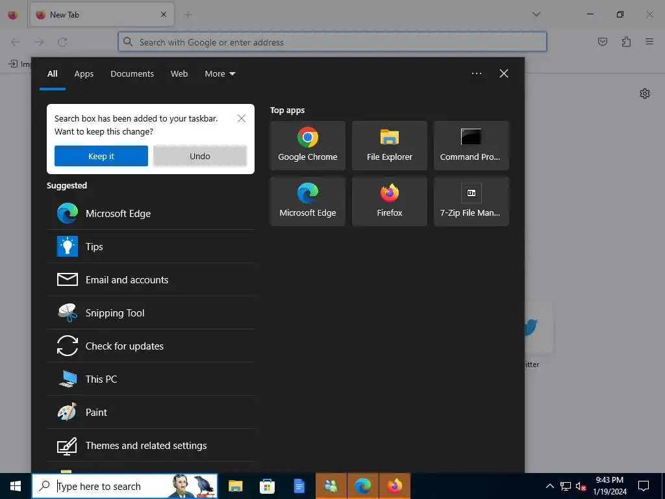This screenshot has height=499, width=665.
Task: Click the Windows Start button
Action: 16,486
